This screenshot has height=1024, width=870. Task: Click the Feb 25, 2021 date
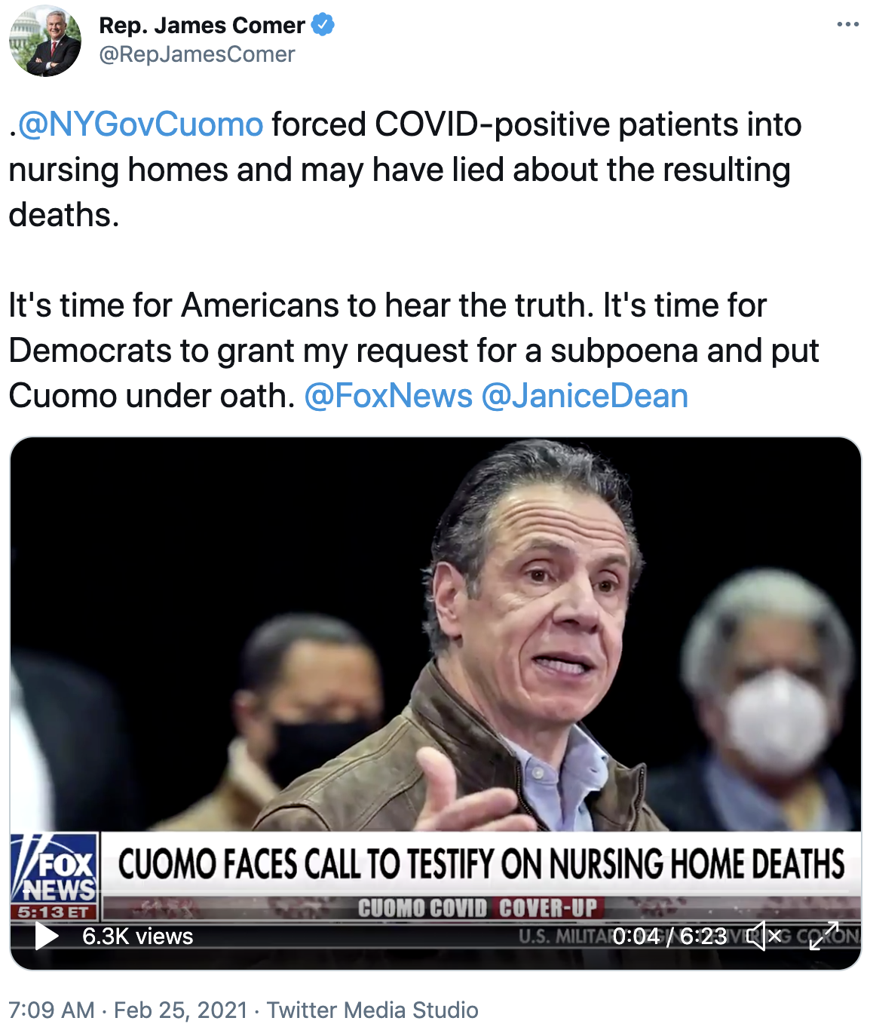181,1010
